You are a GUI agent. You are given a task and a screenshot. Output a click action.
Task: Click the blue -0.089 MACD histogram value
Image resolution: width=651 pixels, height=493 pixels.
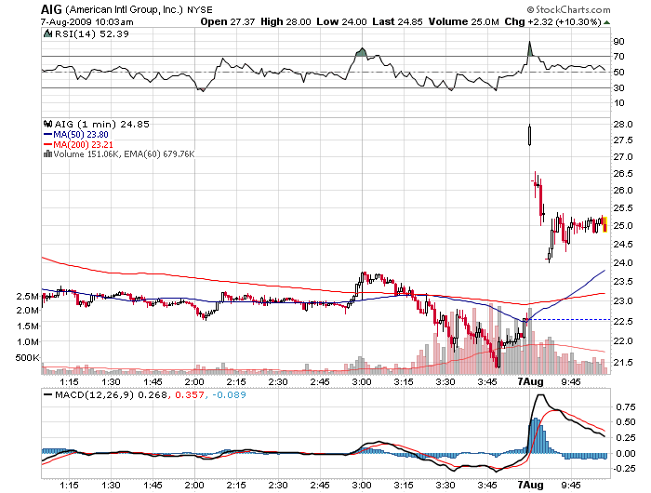pyautogui.click(x=229, y=395)
